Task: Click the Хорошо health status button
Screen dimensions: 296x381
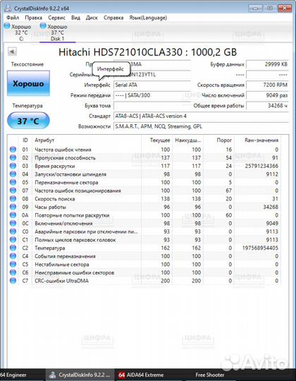Action: pos(28,83)
